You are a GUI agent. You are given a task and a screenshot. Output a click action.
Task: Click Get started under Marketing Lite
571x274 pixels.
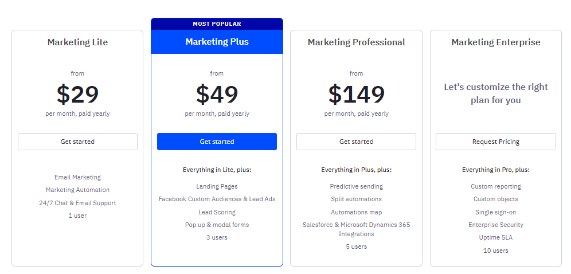click(x=77, y=142)
